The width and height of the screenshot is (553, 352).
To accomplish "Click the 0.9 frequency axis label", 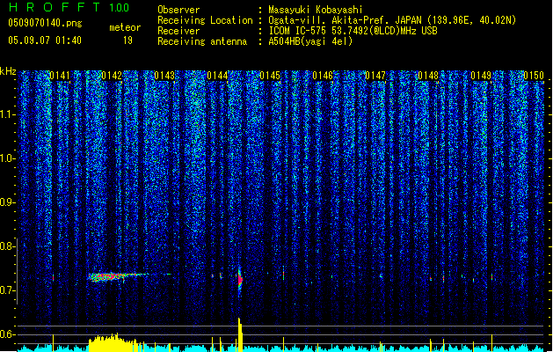I will 7,202.
